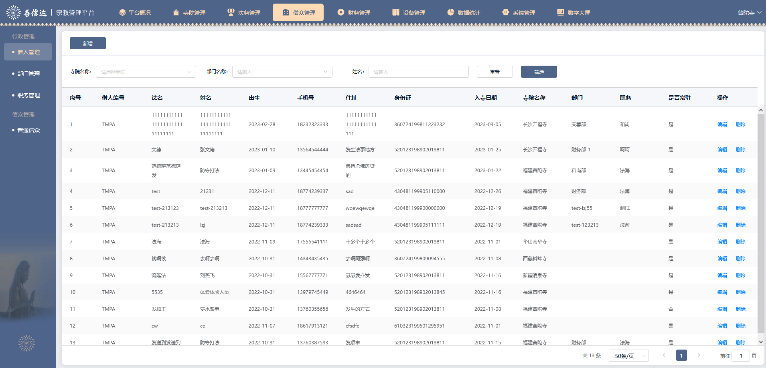Click the 财务管理 coin icon
The height and width of the screenshot is (368, 766).
340,12
